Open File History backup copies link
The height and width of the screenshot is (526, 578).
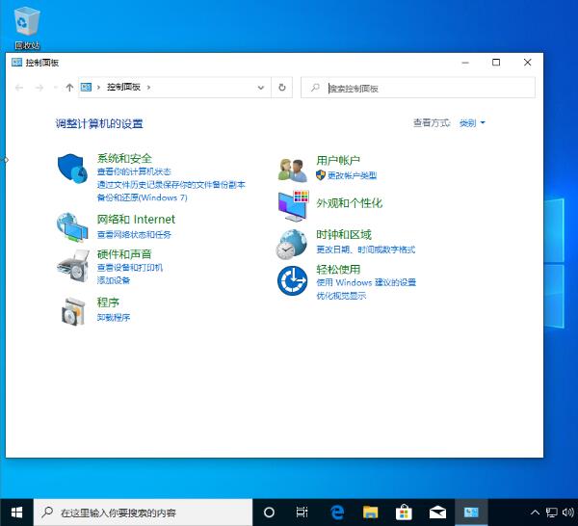click(x=171, y=185)
